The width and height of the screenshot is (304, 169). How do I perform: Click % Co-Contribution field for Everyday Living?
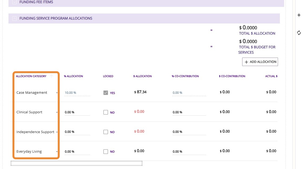point(185,152)
